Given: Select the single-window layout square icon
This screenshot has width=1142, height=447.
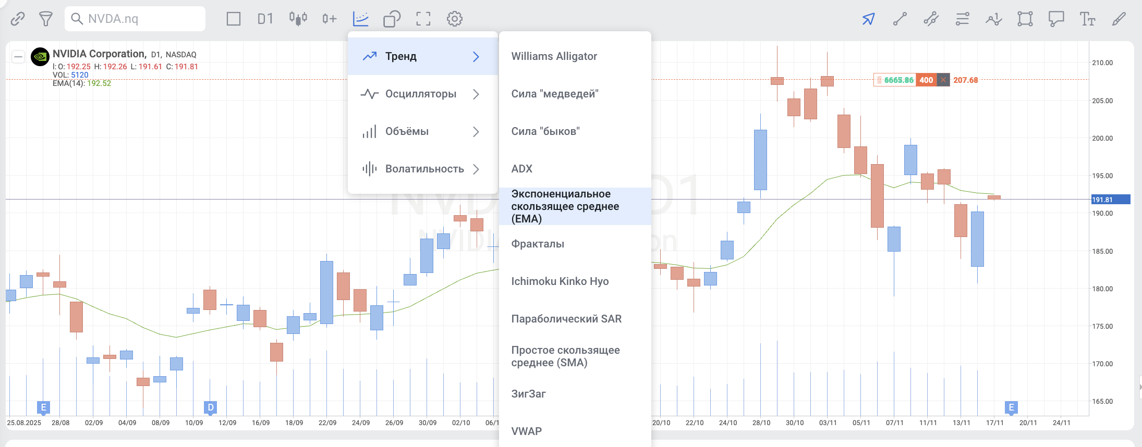Looking at the screenshot, I should pos(234,19).
